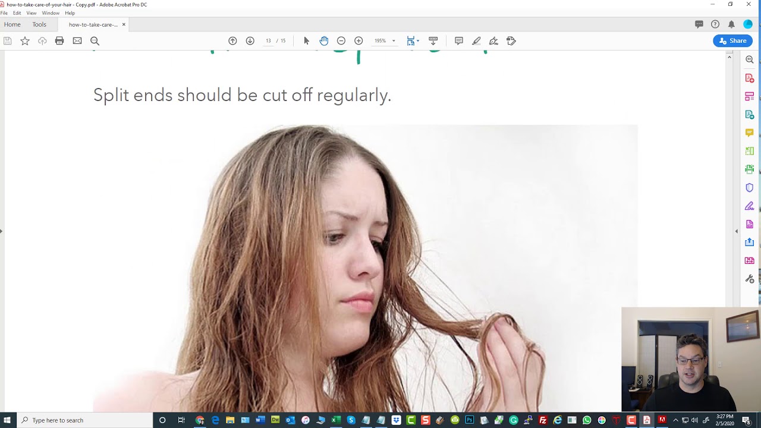The image size is (761, 428).
Task: Open Fill & Sign tool in right pane
Action: 750,206
